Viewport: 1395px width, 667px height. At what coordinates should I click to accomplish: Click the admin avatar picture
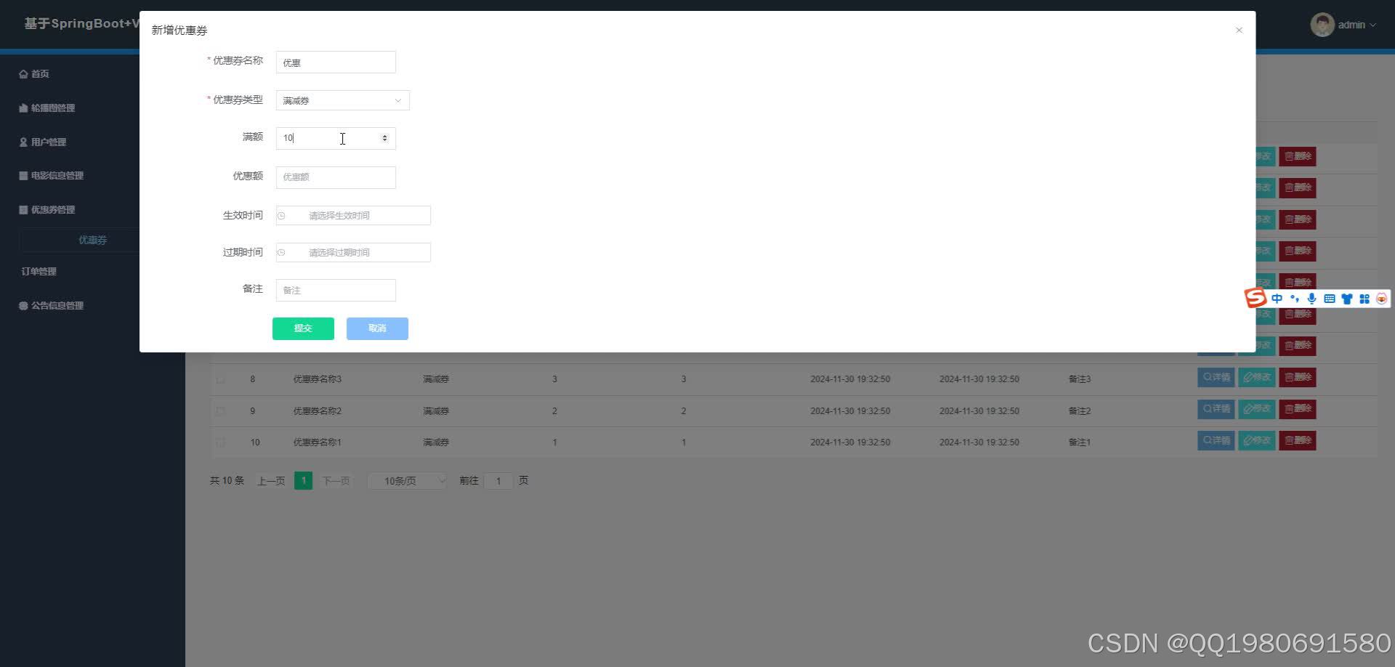[1322, 25]
